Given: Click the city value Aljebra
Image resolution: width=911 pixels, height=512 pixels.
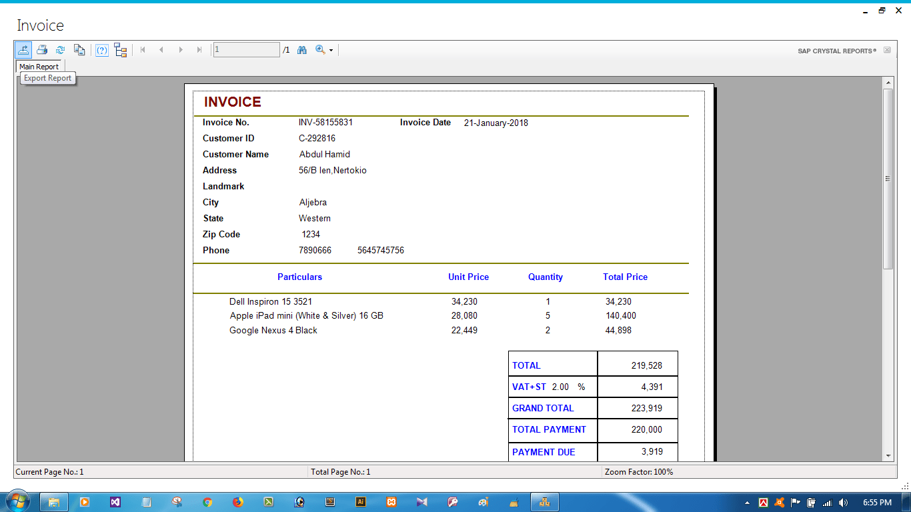Looking at the screenshot, I should (x=313, y=203).
